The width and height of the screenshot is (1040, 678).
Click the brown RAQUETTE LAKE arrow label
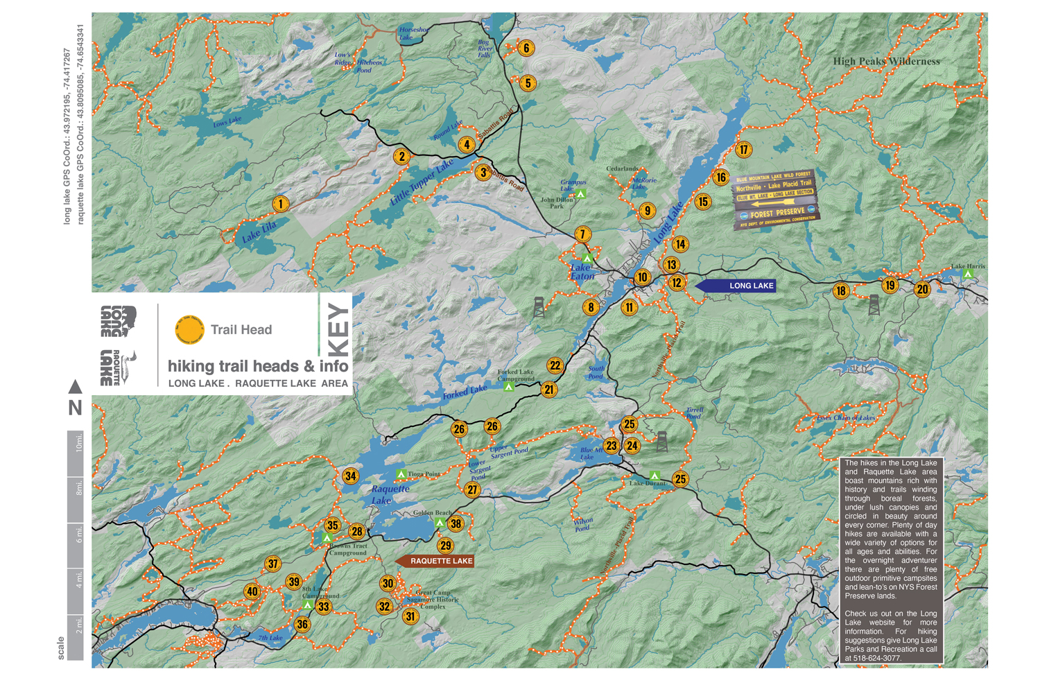pyautogui.click(x=435, y=561)
